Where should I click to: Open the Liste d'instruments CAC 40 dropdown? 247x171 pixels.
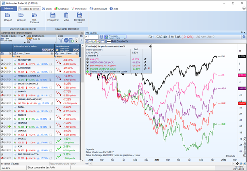[55, 42]
